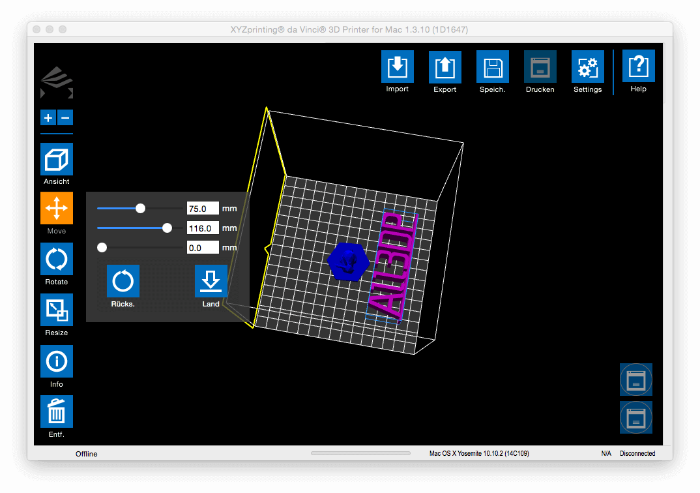Click the Export icon
Screen dimensions: 700x493
coord(445,67)
